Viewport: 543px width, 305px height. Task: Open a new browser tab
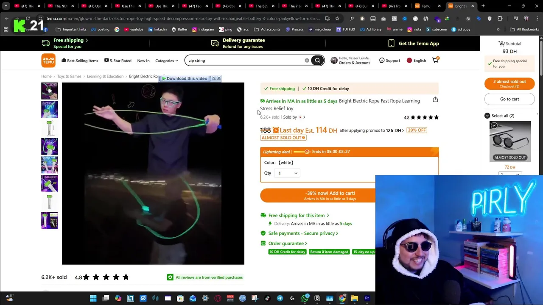click(483, 6)
